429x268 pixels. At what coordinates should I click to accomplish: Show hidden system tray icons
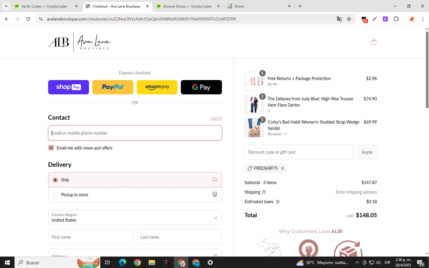click(x=357, y=263)
